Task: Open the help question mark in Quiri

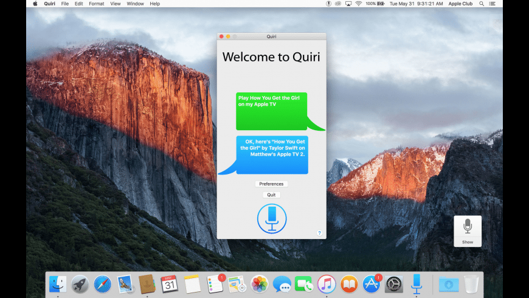Action: point(319,233)
